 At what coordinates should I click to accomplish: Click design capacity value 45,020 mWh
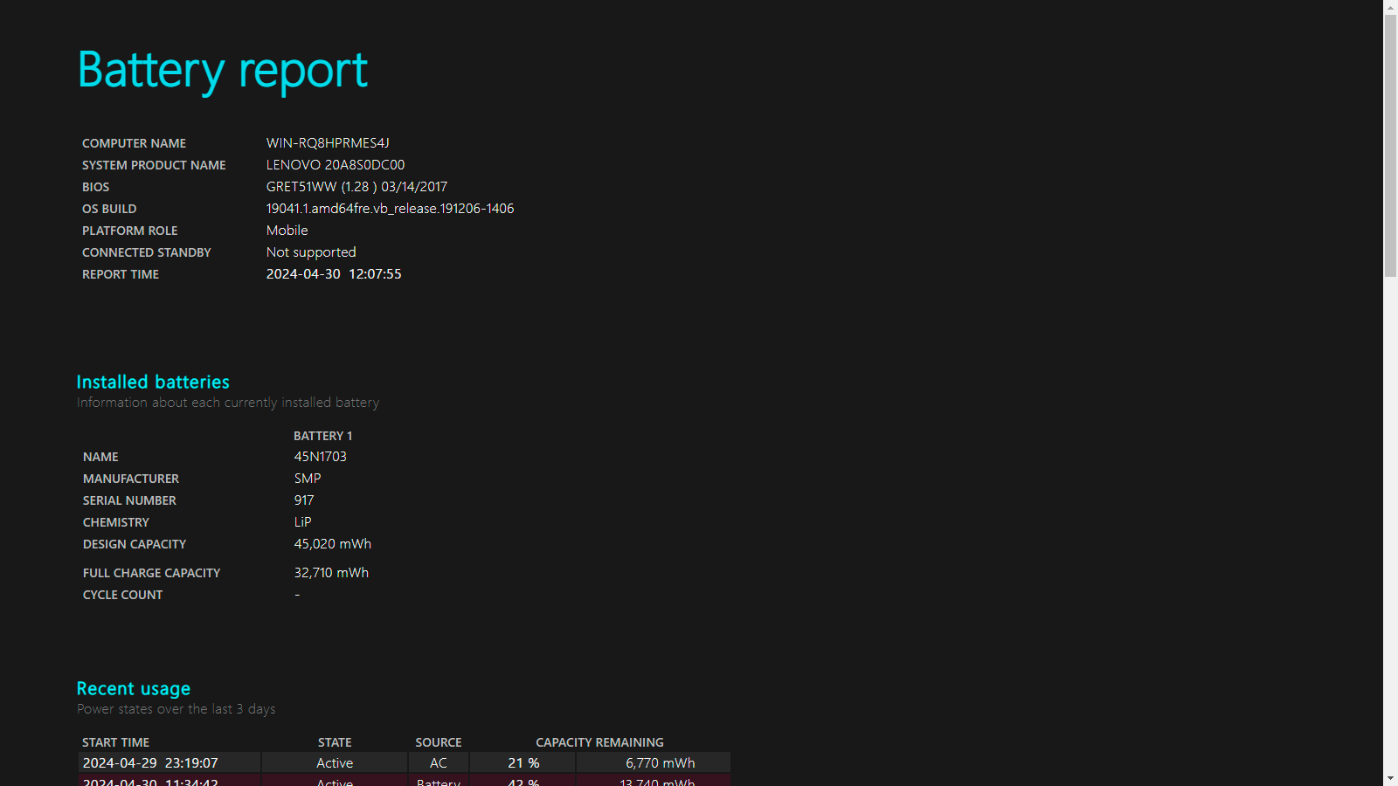(x=333, y=544)
